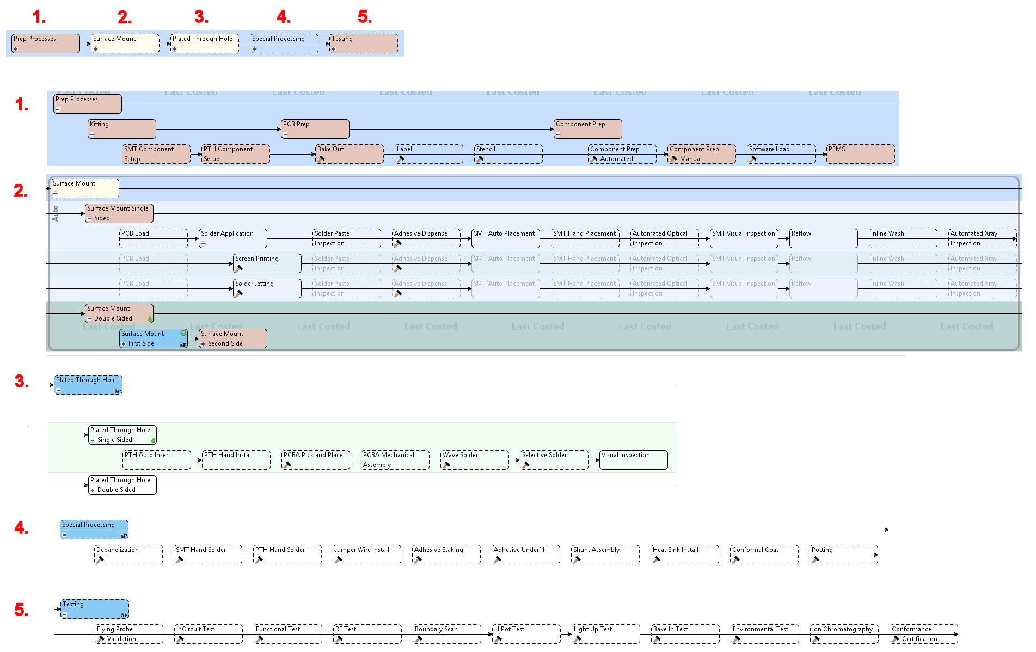1036x652 pixels.
Task: Select the Software Load node
Action: tap(781, 153)
